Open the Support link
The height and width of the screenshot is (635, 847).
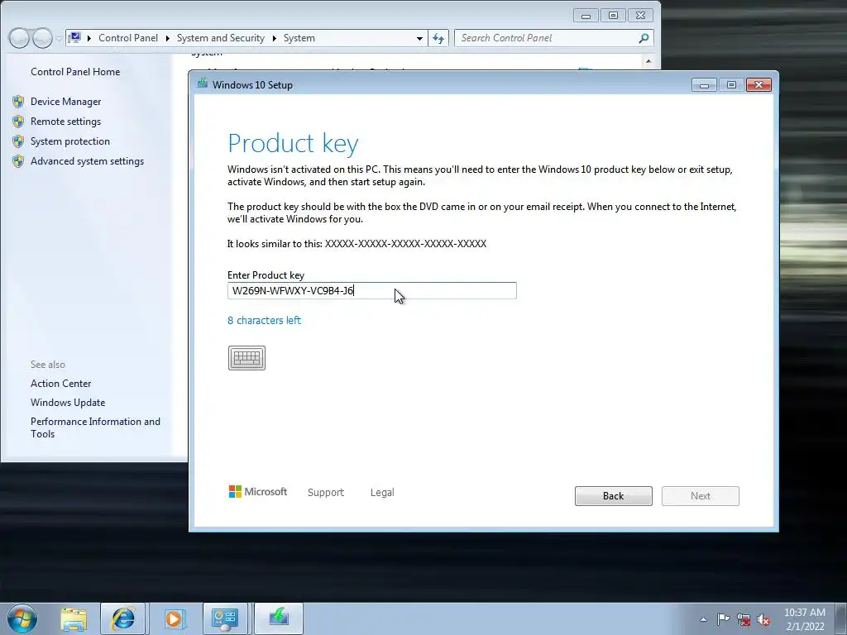[326, 493]
